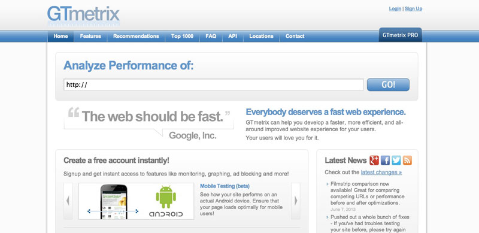
Task: Click the 'Google, Inc.' quote attribution
Action: [193, 135]
